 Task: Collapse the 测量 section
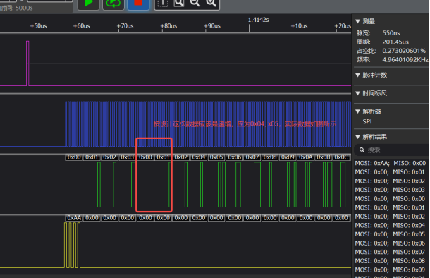[x=357, y=21]
